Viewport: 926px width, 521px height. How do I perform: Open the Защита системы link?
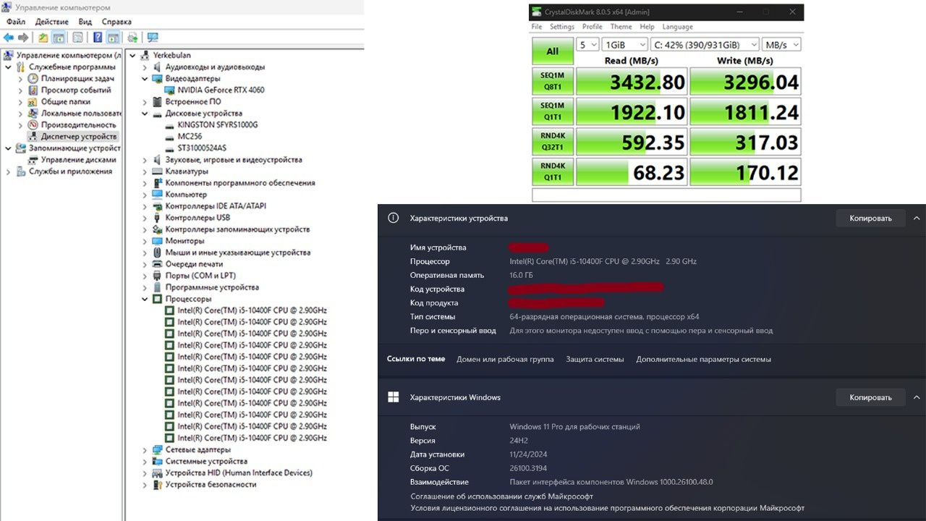[x=595, y=359]
